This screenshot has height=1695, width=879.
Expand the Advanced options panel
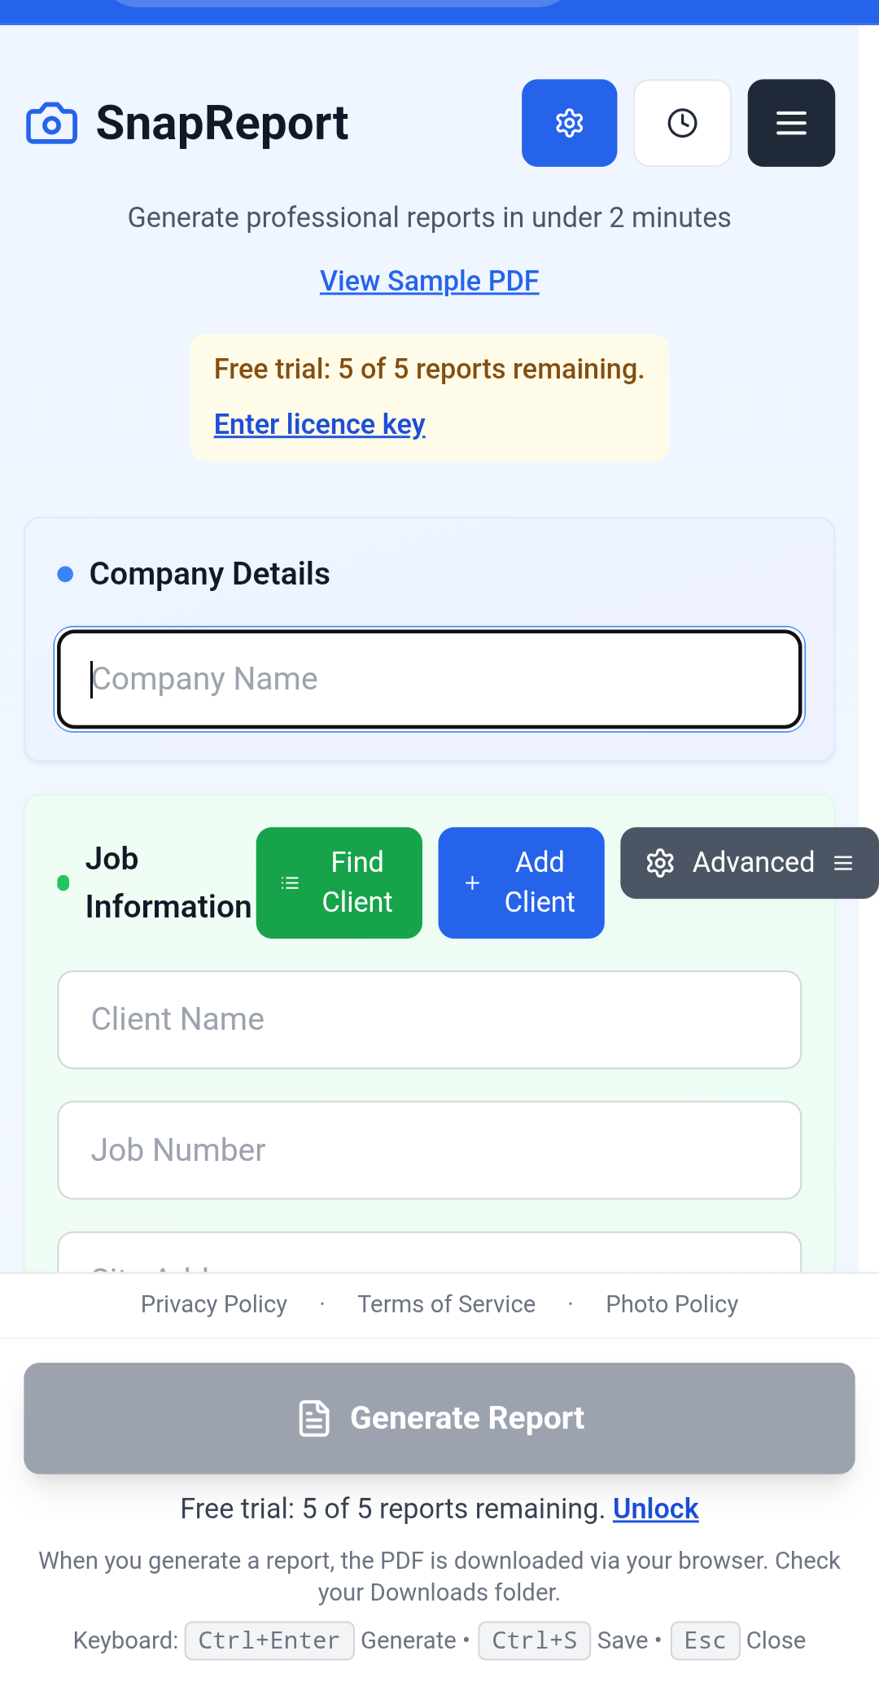point(749,863)
